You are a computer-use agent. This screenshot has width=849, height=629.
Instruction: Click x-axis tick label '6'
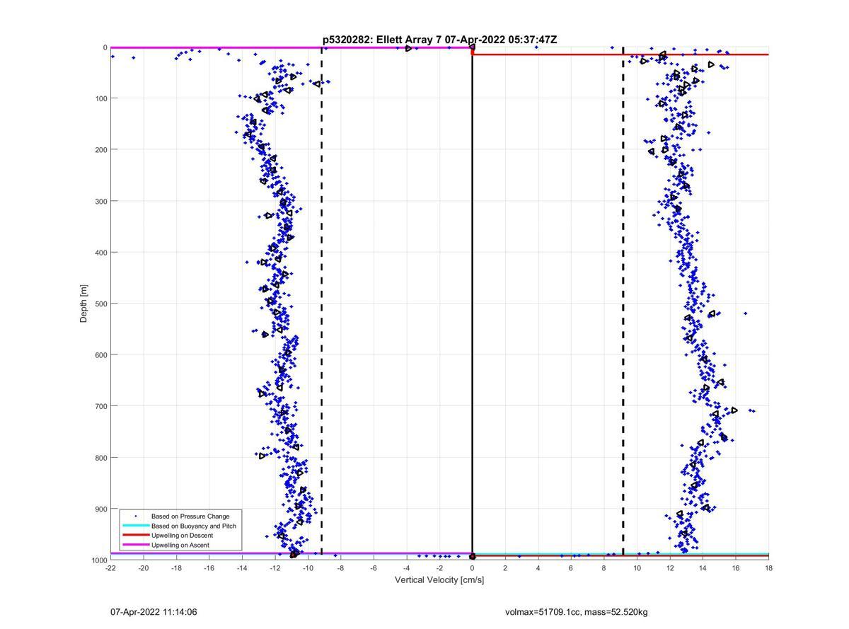pyautogui.click(x=571, y=567)
